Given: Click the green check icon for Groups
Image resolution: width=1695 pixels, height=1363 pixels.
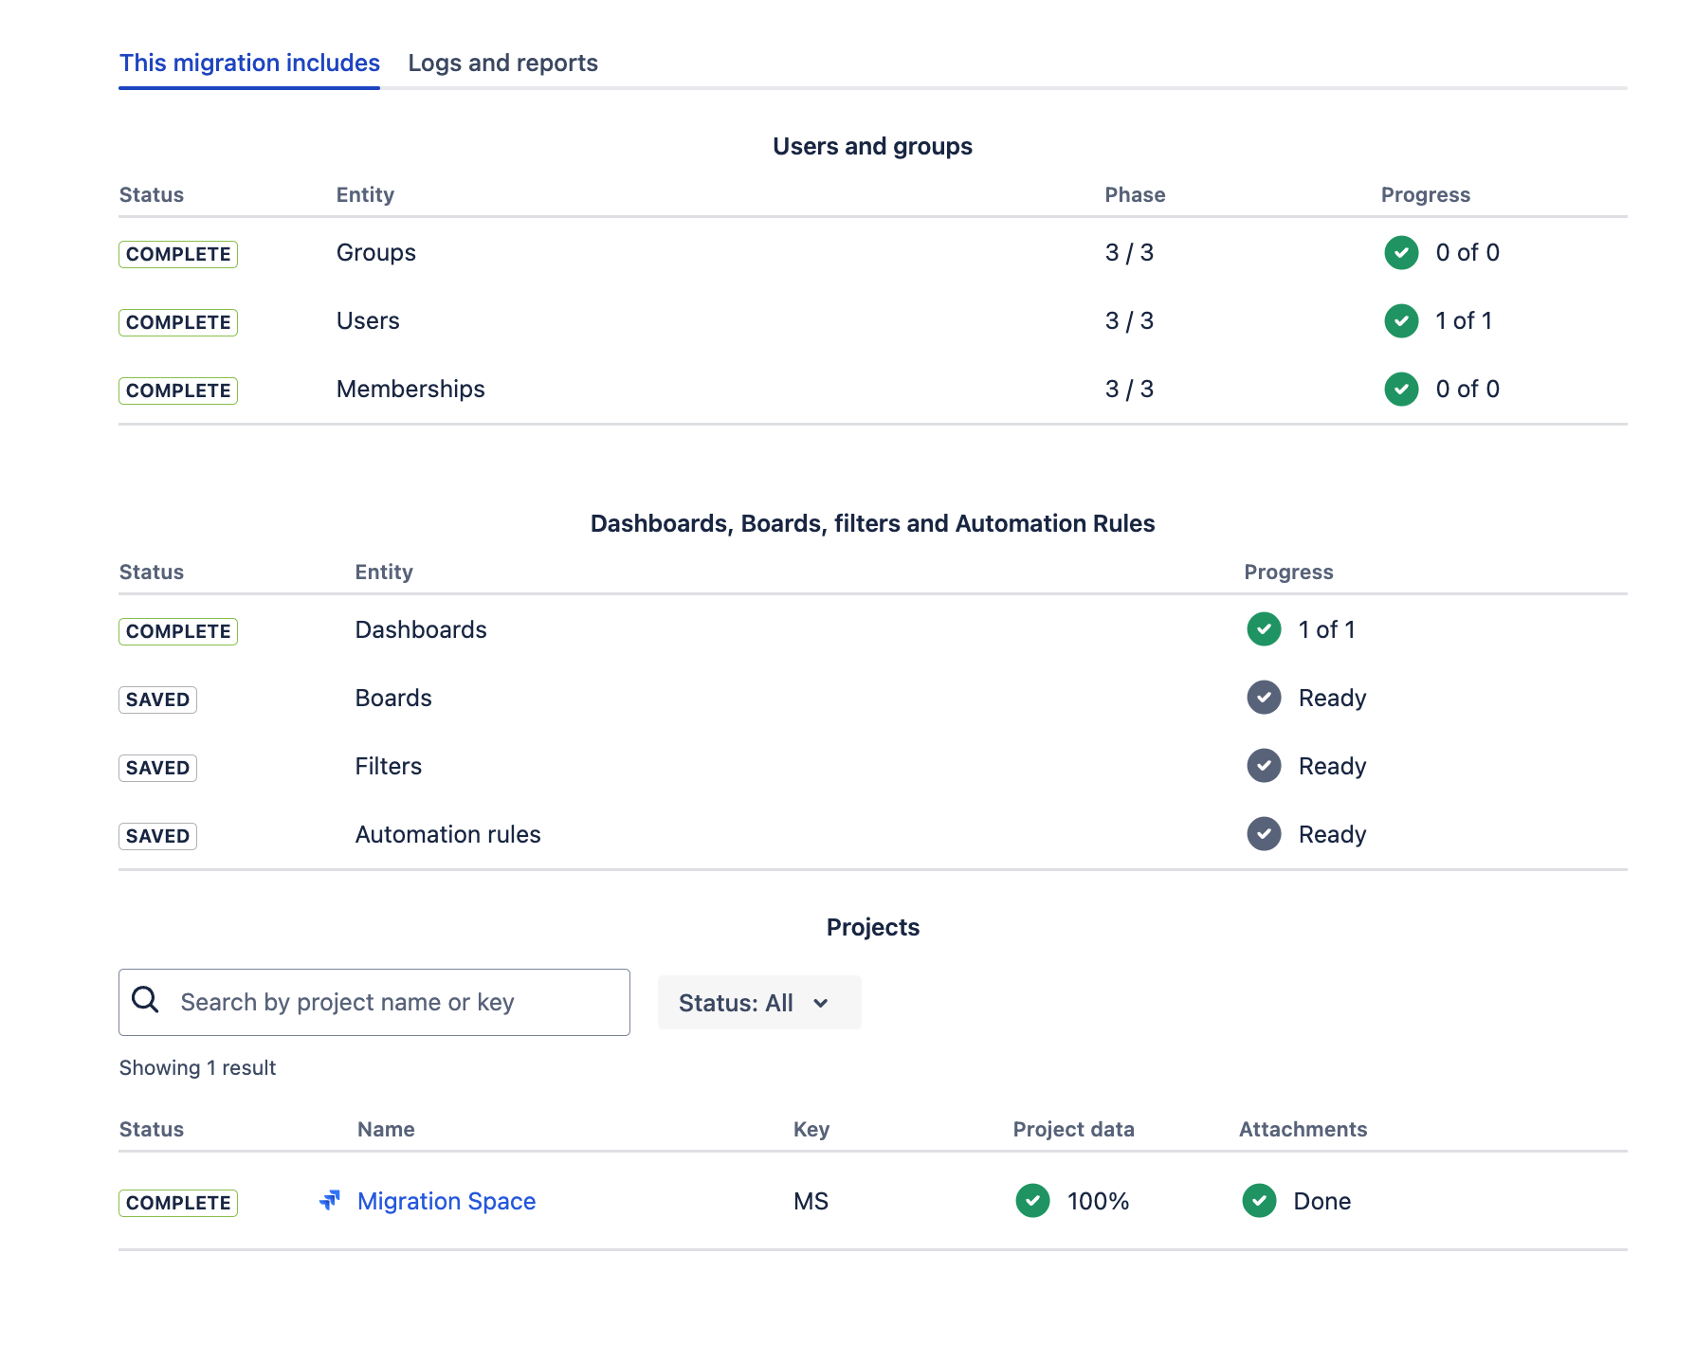Looking at the screenshot, I should pos(1401,253).
